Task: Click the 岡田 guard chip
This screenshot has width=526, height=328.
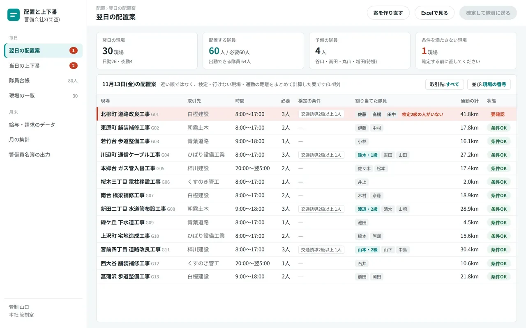Action: click(377, 277)
